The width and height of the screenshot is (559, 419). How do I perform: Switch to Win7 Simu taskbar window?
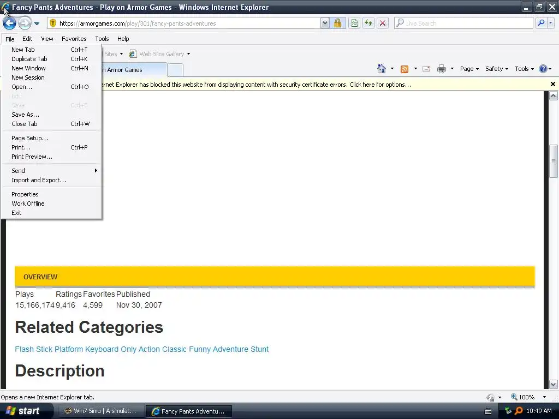click(x=100, y=411)
